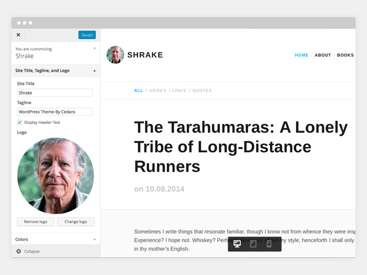Click the Change logo button

click(x=76, y=222)
